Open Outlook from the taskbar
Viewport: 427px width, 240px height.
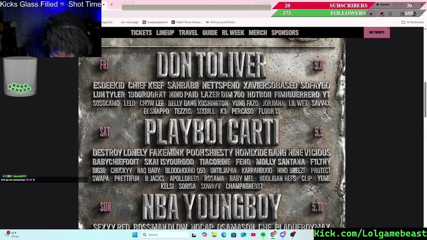[x=244, y=235]
